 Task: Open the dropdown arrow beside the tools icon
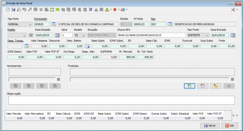(237, 10)
